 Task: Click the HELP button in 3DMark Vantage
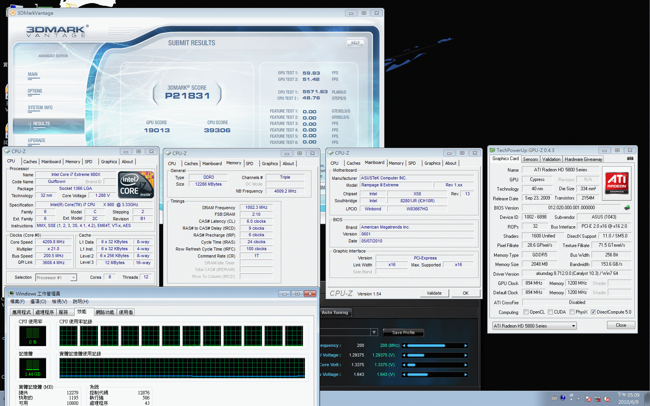(355, 43)
